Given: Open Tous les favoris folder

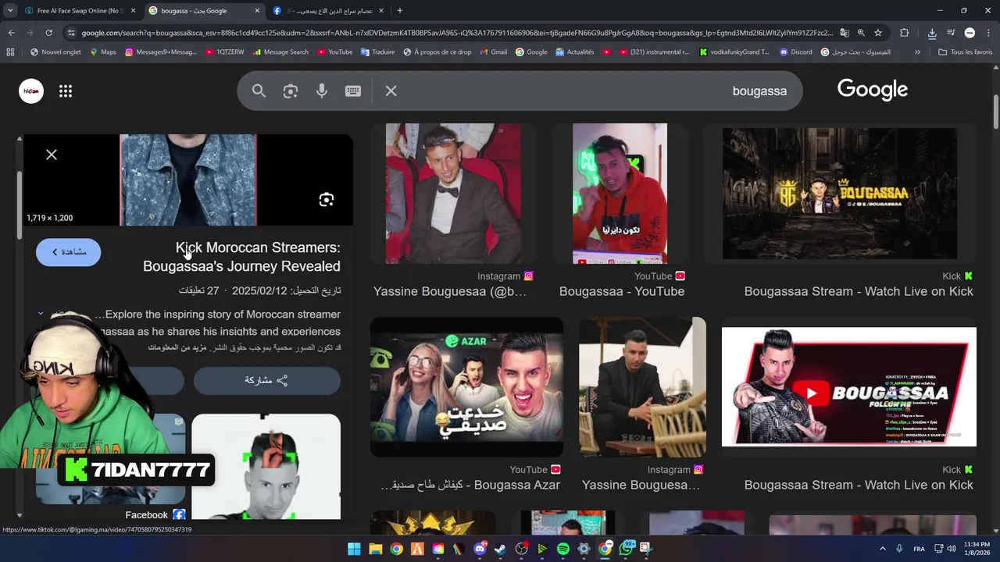Looking at the screenshot, I should [965, 52].
